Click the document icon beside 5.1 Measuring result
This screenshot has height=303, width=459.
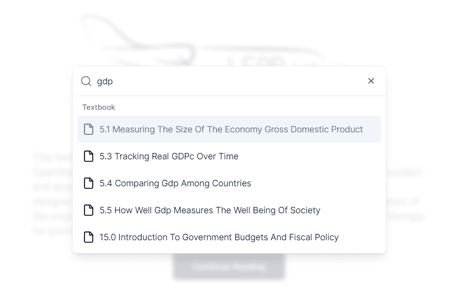(x=88, y=129)
